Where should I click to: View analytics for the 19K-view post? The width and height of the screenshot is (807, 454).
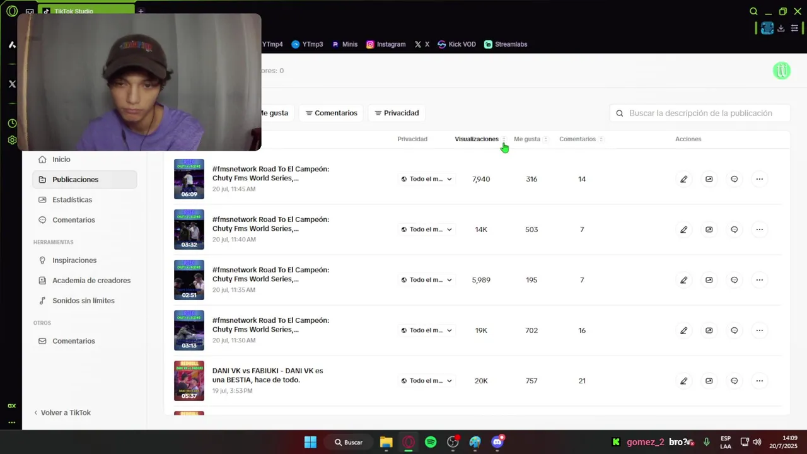click(709, 330)
